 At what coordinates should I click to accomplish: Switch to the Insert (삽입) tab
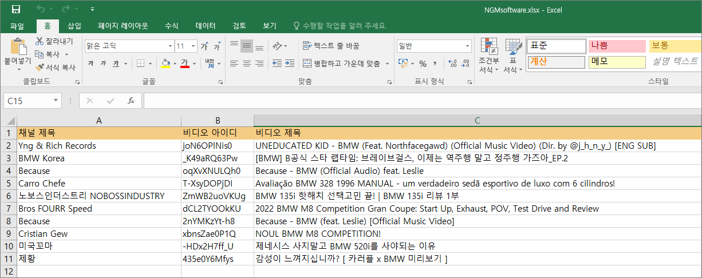[74, 26]
